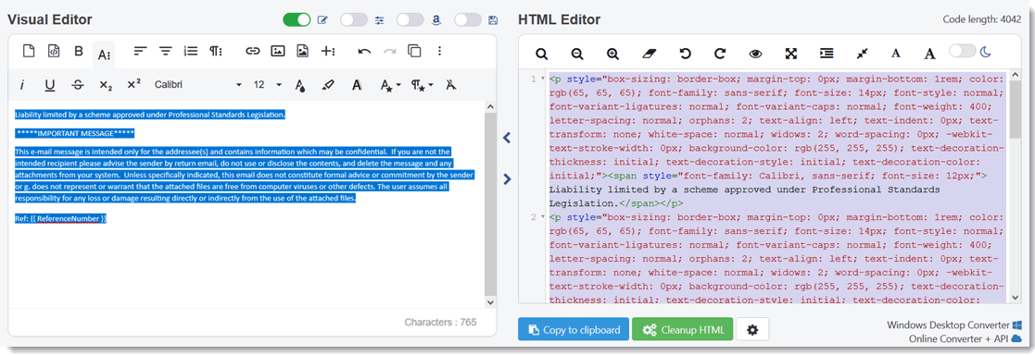This screenshot has height=355, width=1035.
Task: Click the center align icon
Action: pyautogui.click(x=165, y=51)
